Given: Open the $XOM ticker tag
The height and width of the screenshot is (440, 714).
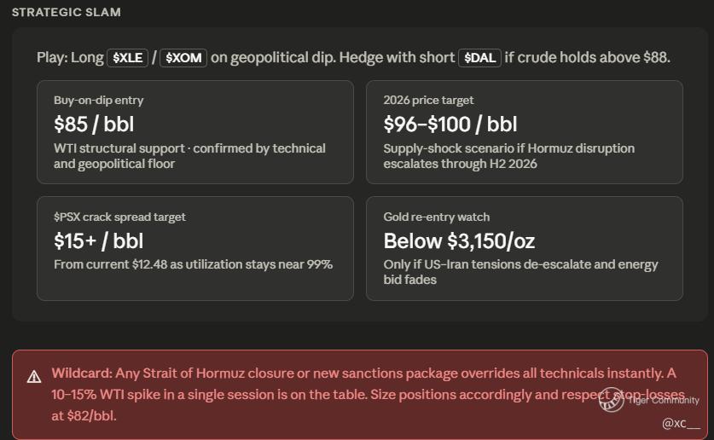Looking at the screenshot, I should pos(183,58).
